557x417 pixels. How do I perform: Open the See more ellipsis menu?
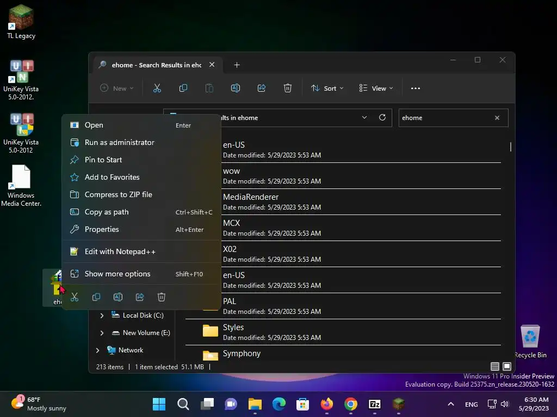(415, 89)
